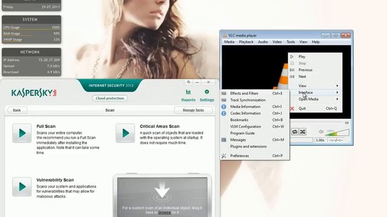The height and width of the screenshot is (217, 387).
Task: Open the View menu in VLC menu bar
Action: [x=304, y=42]
